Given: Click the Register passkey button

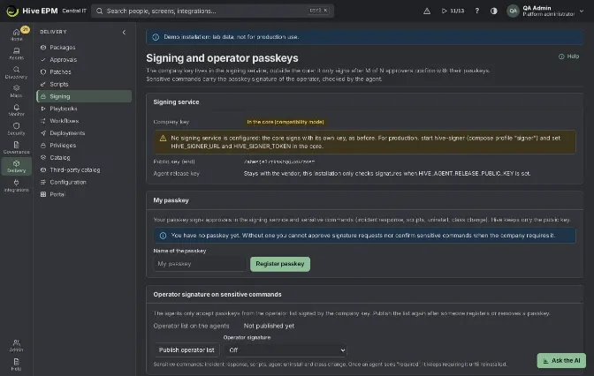Looking at the screenshot, I should point(280,264).
